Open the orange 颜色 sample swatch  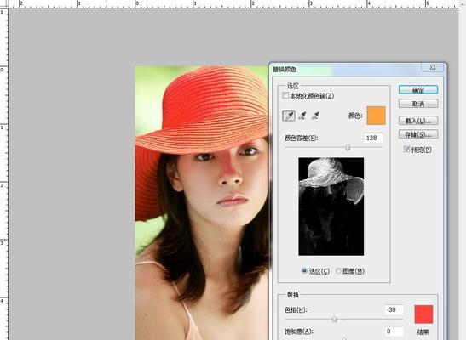coord(376,116)
